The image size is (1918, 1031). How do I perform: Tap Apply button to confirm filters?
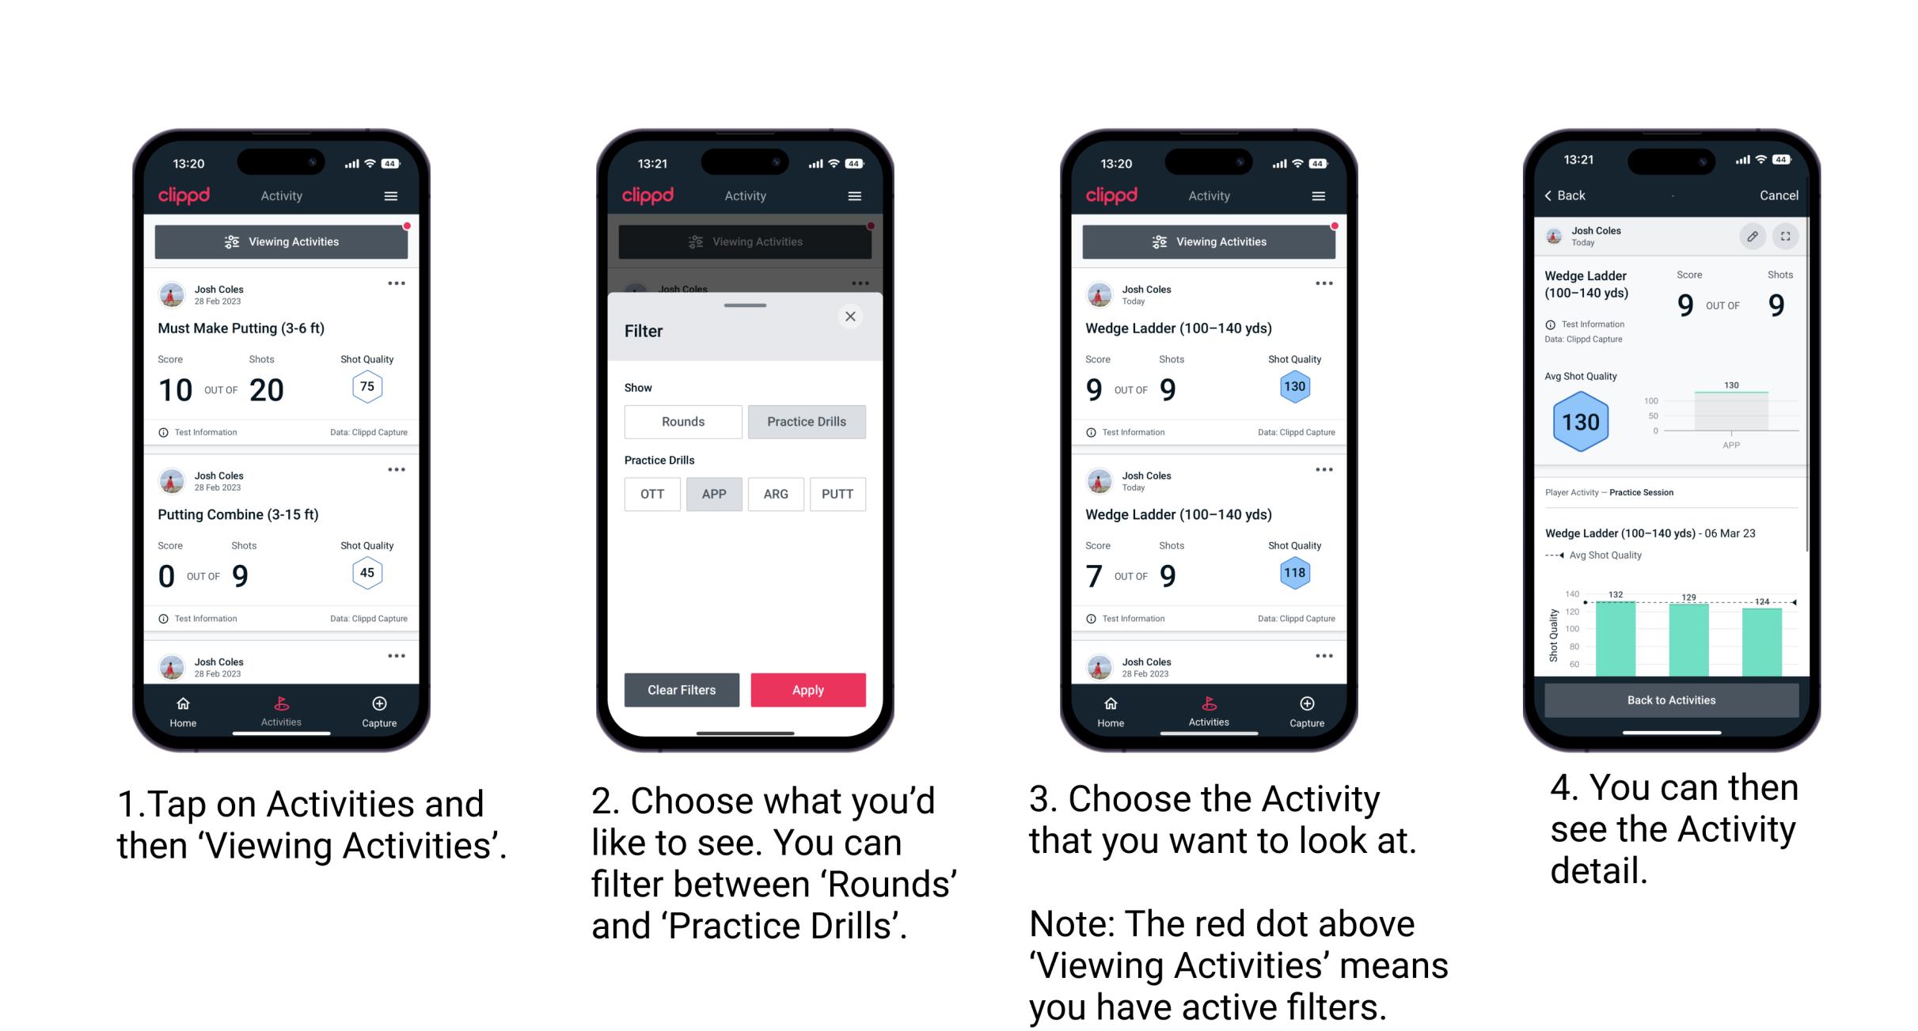[809, 688]
